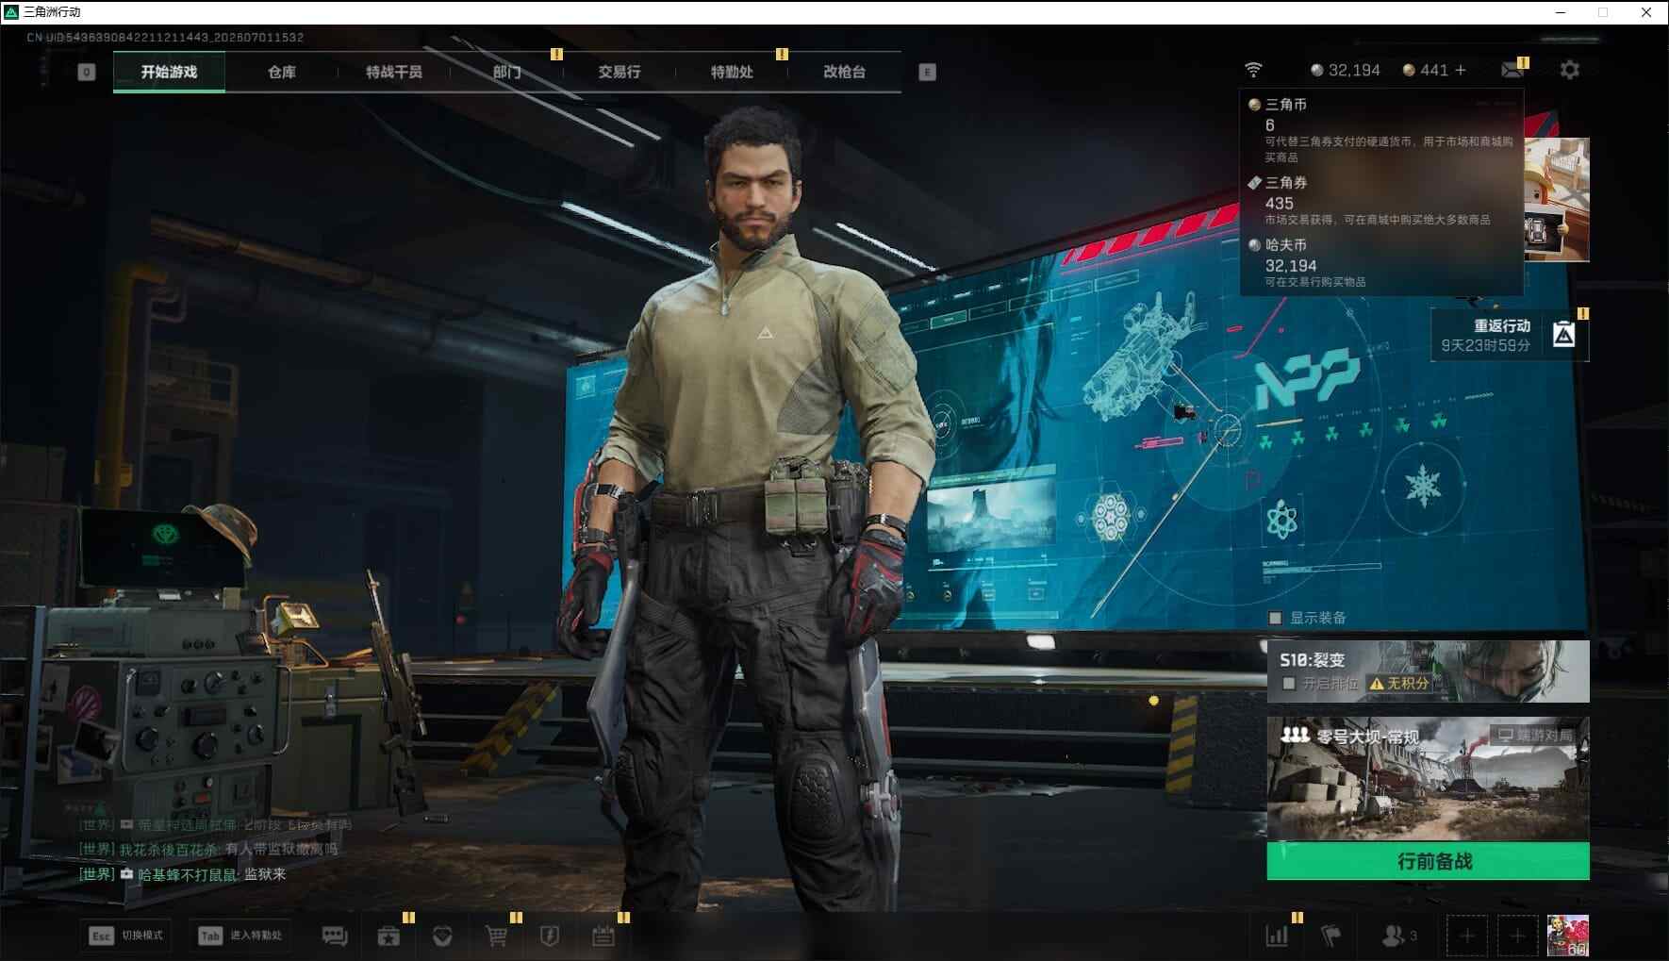1669x961 pixels.
Task: Click the Q key previous-tab icon
Action: [86, 72]
